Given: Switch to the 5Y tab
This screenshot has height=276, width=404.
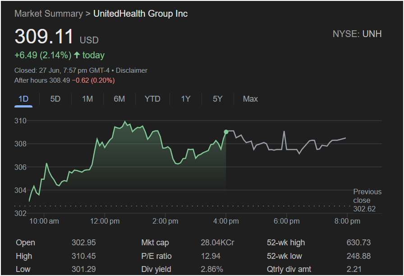Looking at the screenshot, I should pyautogui.click(x=217, y=99).
